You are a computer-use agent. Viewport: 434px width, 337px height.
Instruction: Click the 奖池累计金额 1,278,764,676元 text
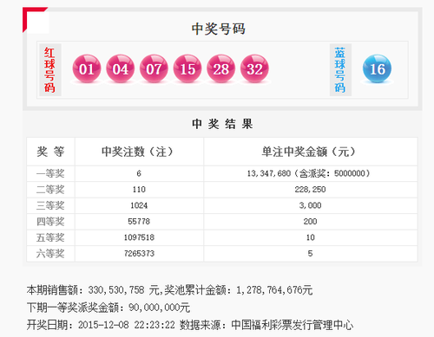pos(239,290)
